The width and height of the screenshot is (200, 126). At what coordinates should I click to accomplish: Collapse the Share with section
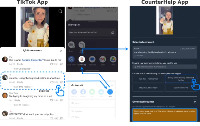[x=112, y=85]
